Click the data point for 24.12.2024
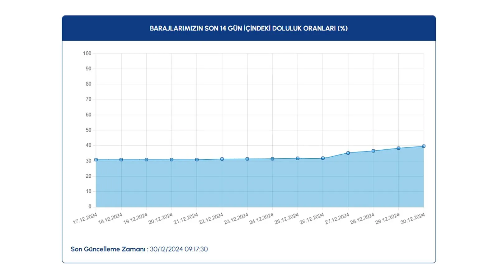The image size is (498, 280). coord(272,159)
